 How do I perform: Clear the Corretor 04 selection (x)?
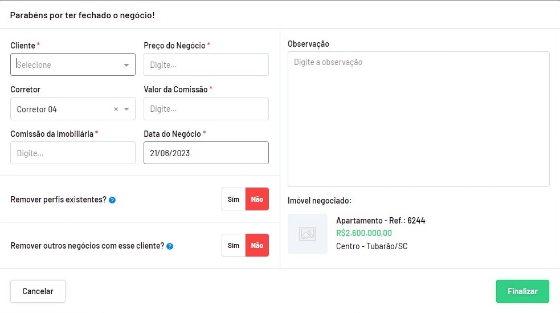(116, 109)
